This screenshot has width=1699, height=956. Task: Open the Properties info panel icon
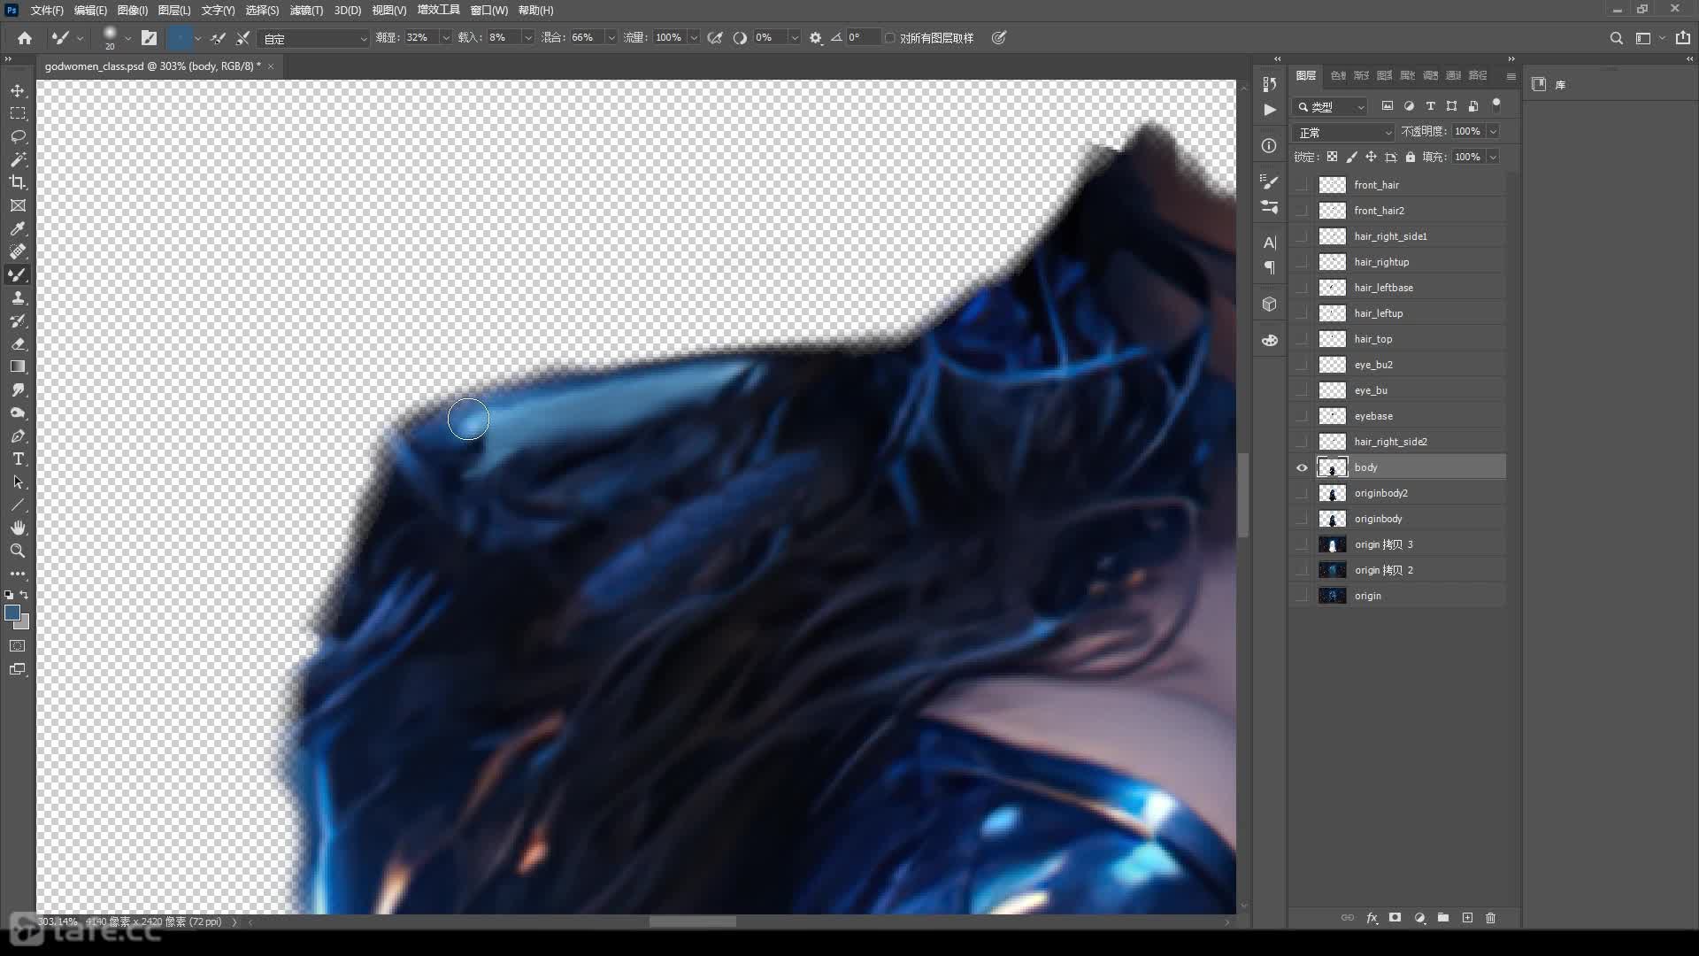(1270, 146)
